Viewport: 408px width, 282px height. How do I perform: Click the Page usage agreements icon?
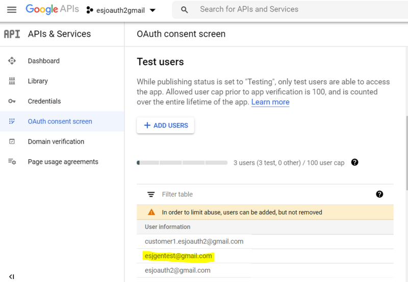(12, 162)
